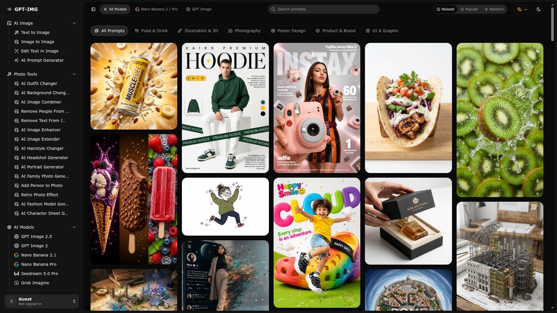Viewport: 557px width, 313px height.
Task: Filter by Nano Banana 2 / Pro
Action: click(156, 9)
